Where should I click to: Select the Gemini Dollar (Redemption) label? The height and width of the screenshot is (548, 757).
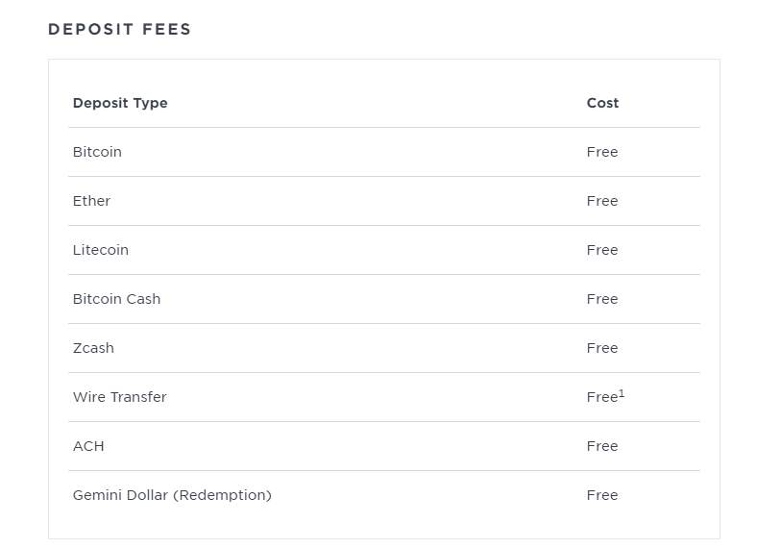172,495
